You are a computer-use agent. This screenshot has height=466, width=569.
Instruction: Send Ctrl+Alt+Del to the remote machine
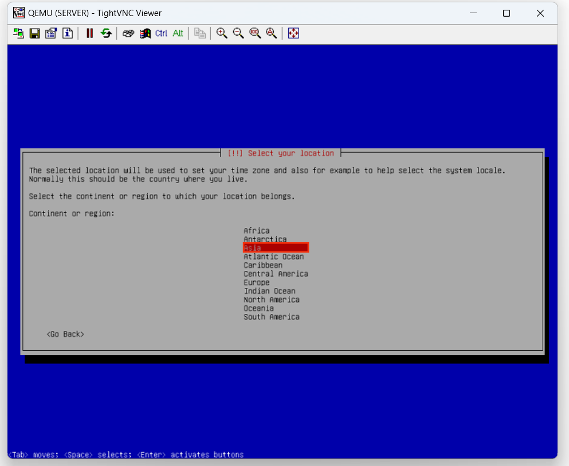128,33
